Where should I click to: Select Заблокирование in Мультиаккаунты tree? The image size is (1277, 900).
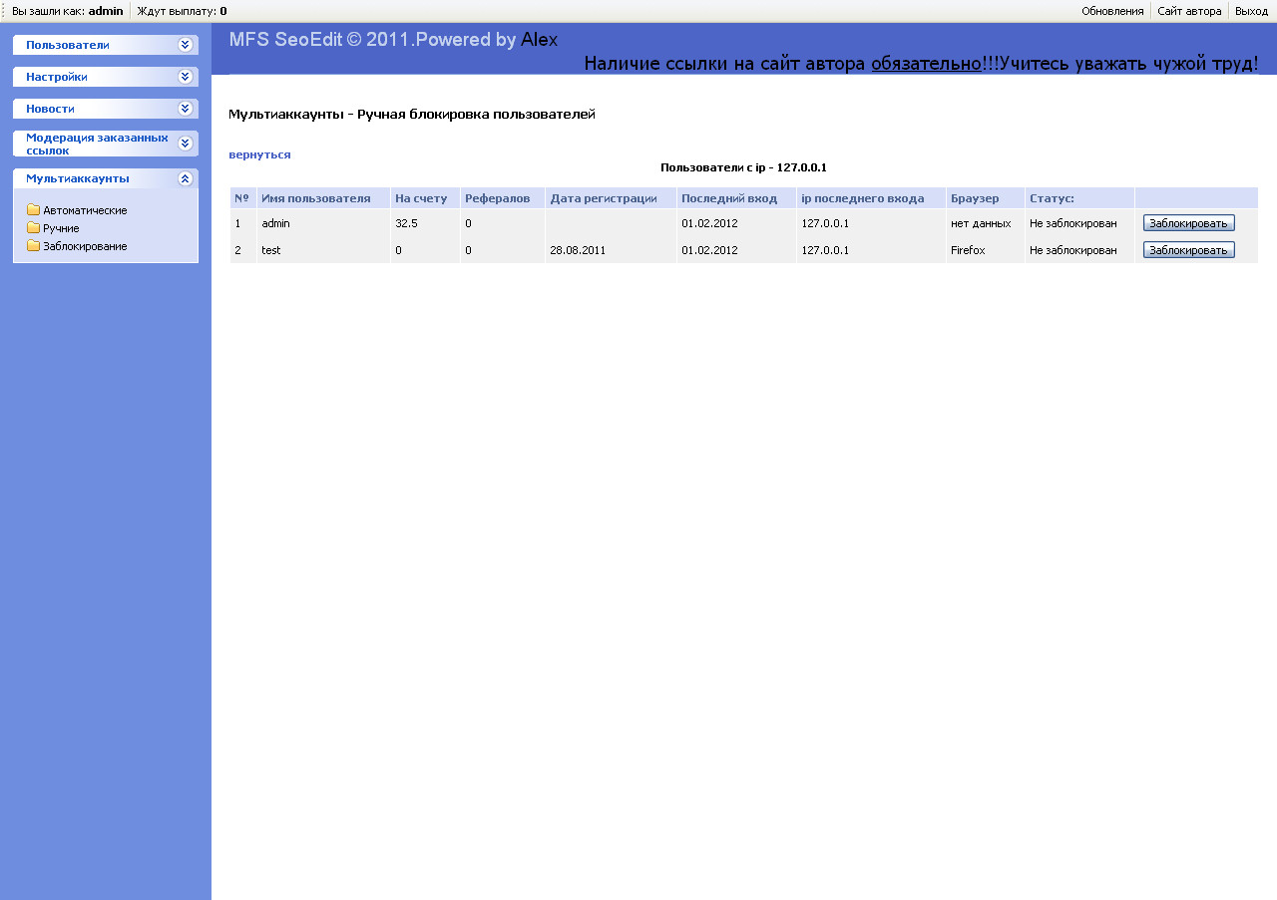click(x=85, y=246)
